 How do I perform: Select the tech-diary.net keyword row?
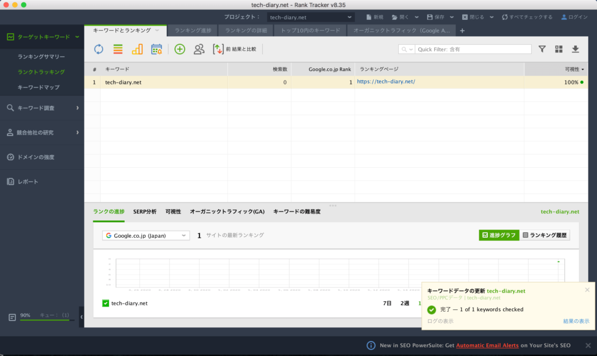336,82
